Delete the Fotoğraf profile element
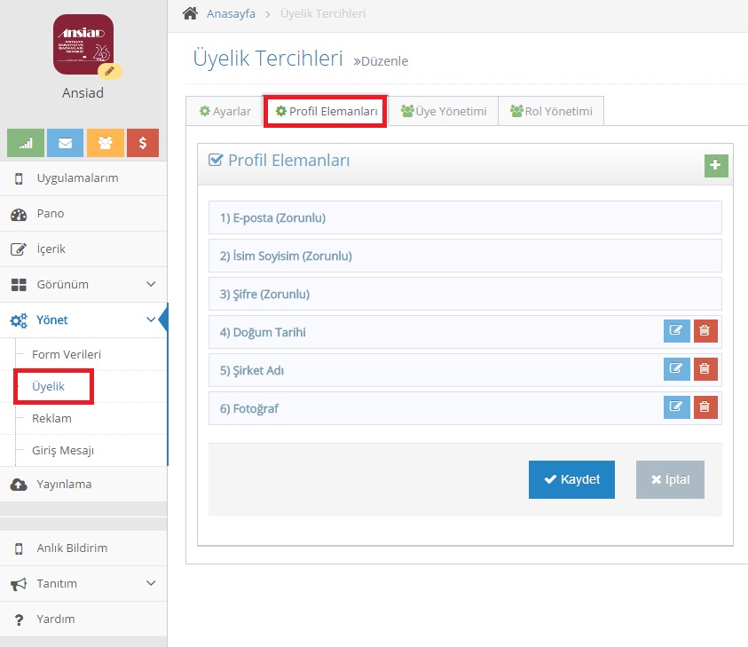This screenshot has height=647, width=748. (705, 407)
